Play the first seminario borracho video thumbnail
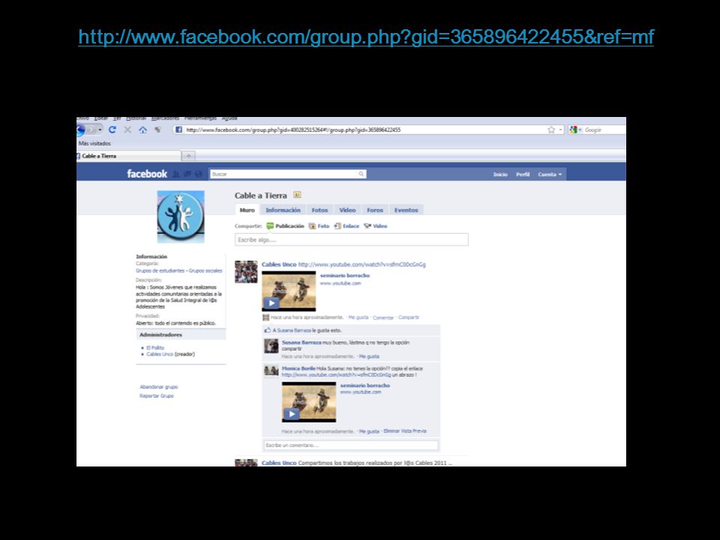The image size is (720, 540). tap(289, 291)
